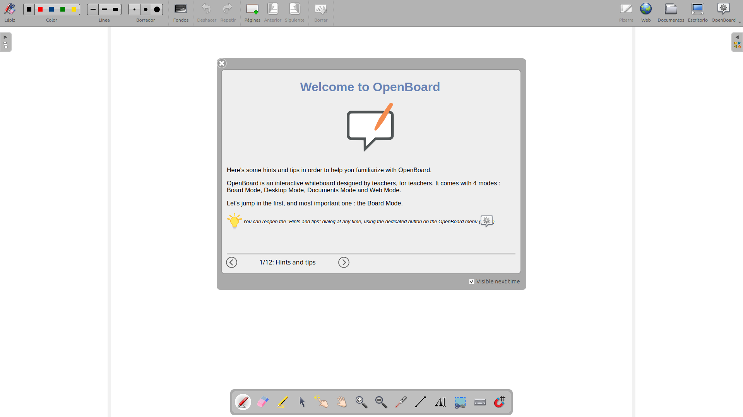
Task: Show the virtual keyboard
Action: point(480,402)
